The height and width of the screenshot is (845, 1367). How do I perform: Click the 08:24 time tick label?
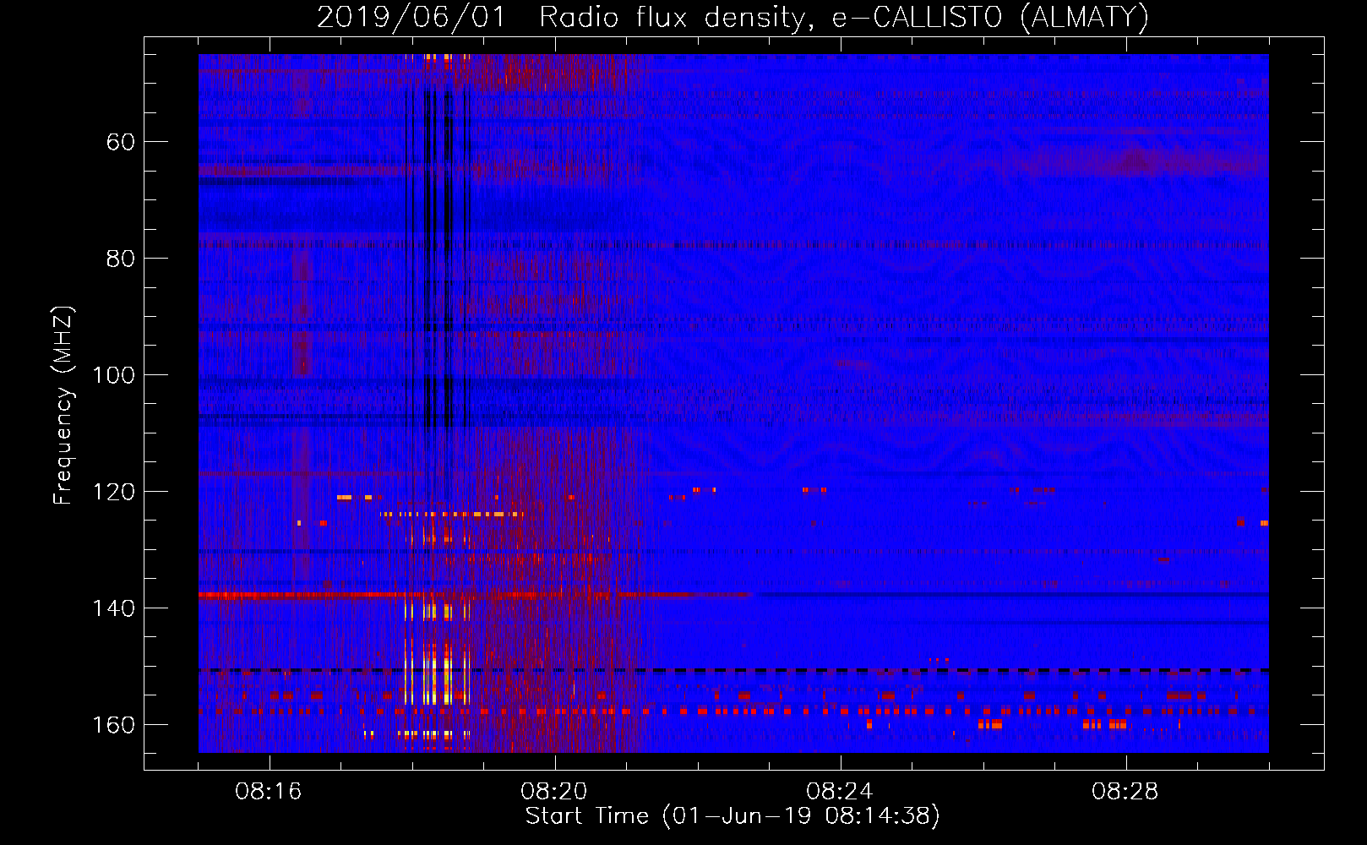click(840, 792)
